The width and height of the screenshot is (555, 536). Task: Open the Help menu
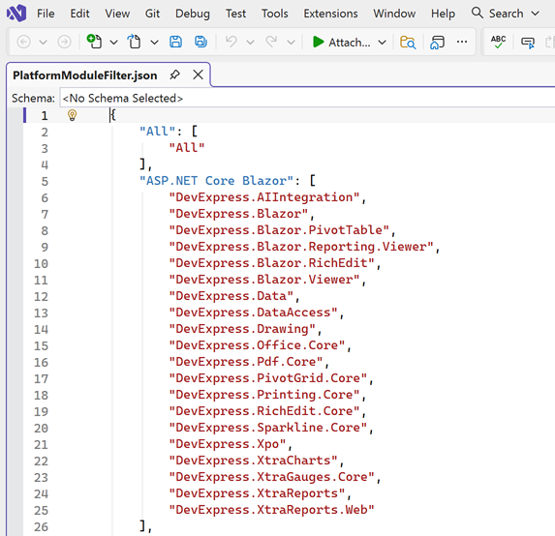pyautogui.click(x=443, y=14)
